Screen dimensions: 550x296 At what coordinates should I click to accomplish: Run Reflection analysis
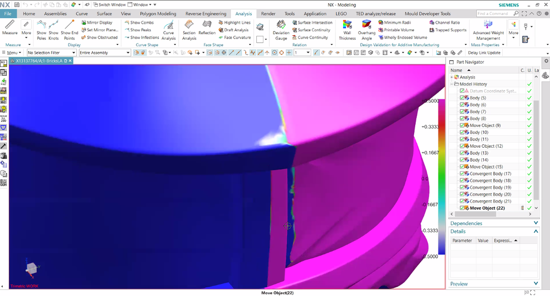coord(207,27)
